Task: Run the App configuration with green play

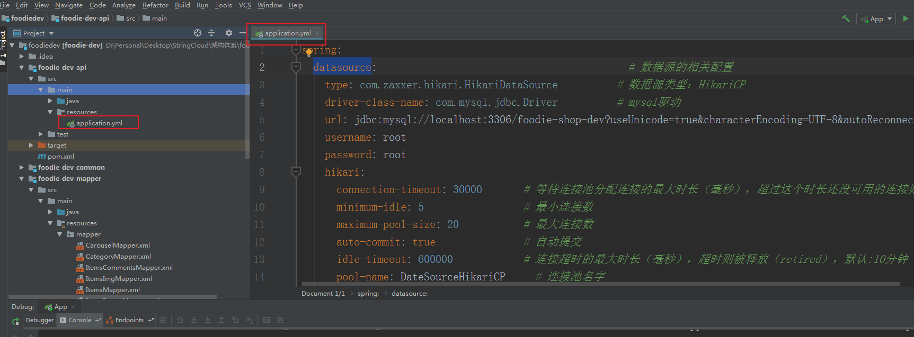Action: coord(906,19)
